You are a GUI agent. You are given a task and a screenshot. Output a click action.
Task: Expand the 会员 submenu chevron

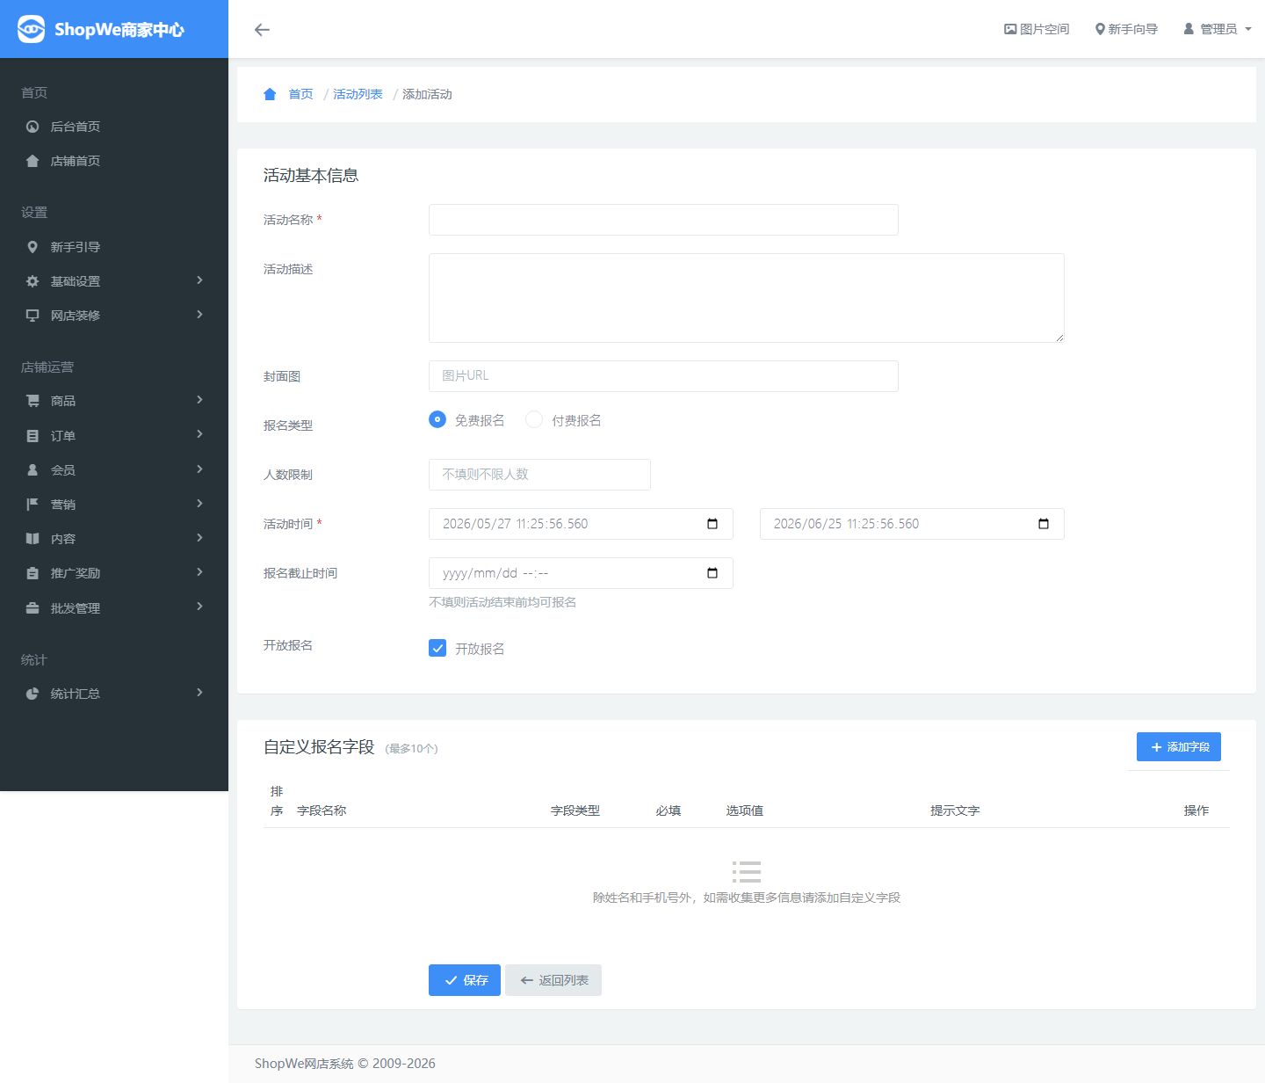tap(200, 469)
